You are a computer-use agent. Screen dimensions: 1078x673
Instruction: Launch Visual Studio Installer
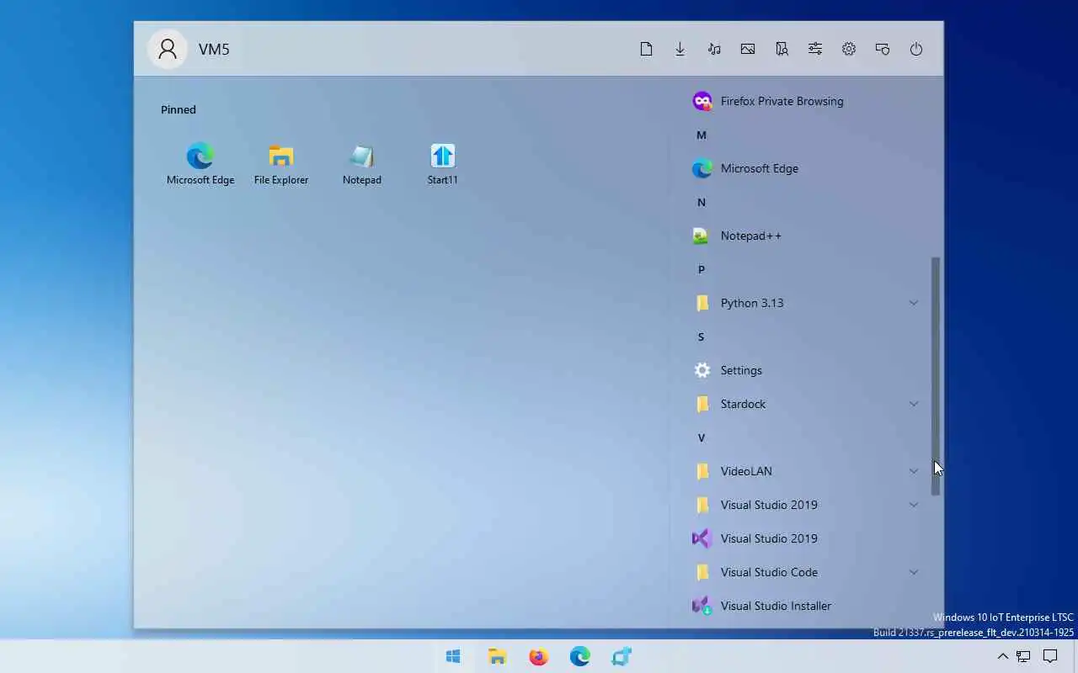[x=804, y=606]
